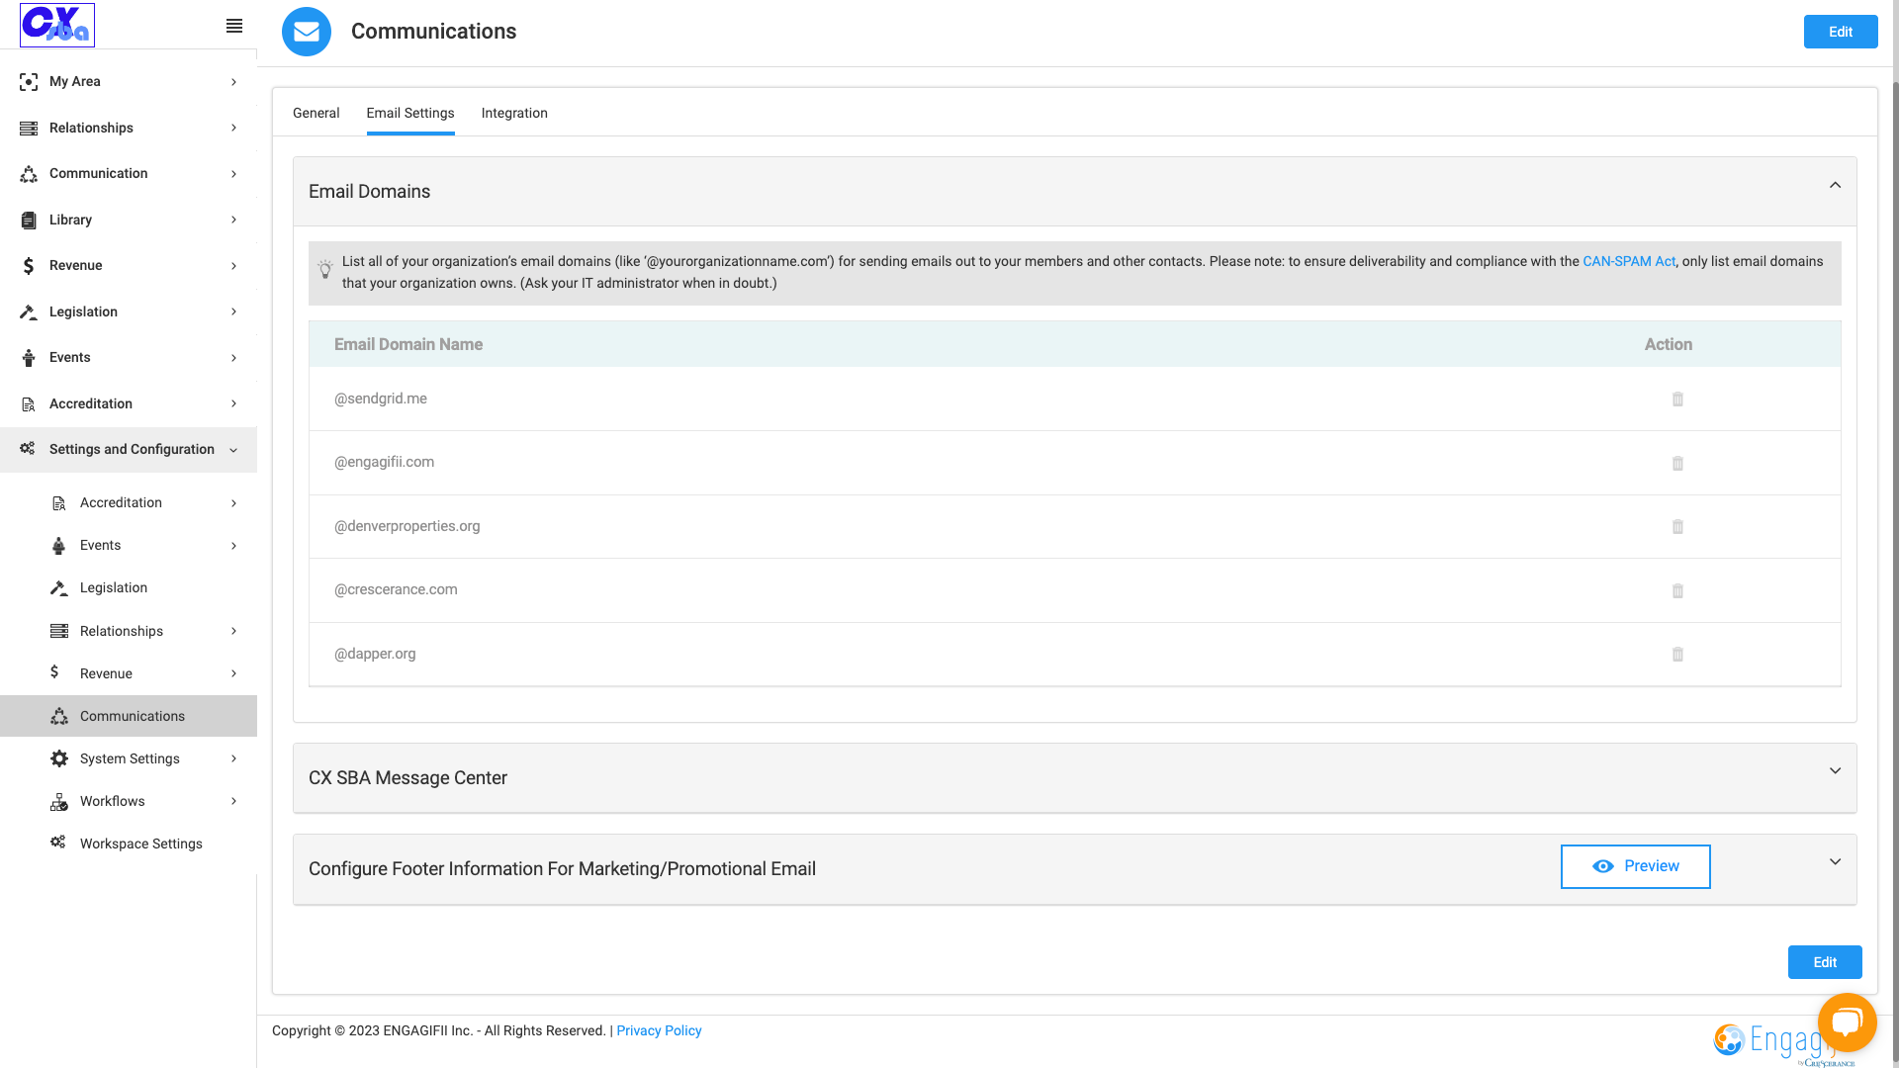Expand the CX SBA Message Center section
This screenshot has width=1899, height=1068.
(1835, 771)
